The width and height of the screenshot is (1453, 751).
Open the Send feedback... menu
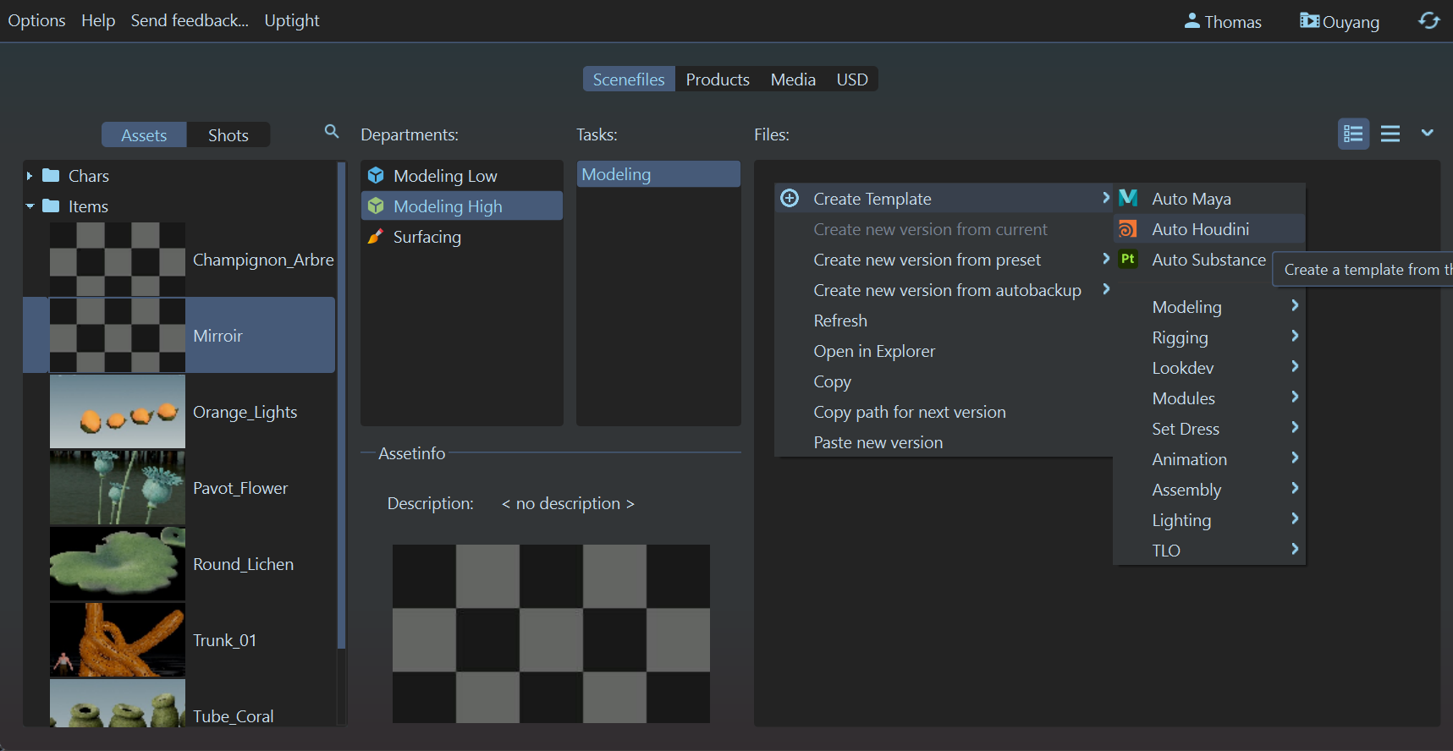pyautogui.click(x=190, y=20)
